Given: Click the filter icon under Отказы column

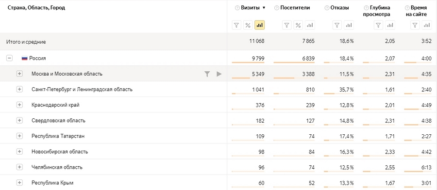Looking at the screenshot, I should 337,25.
